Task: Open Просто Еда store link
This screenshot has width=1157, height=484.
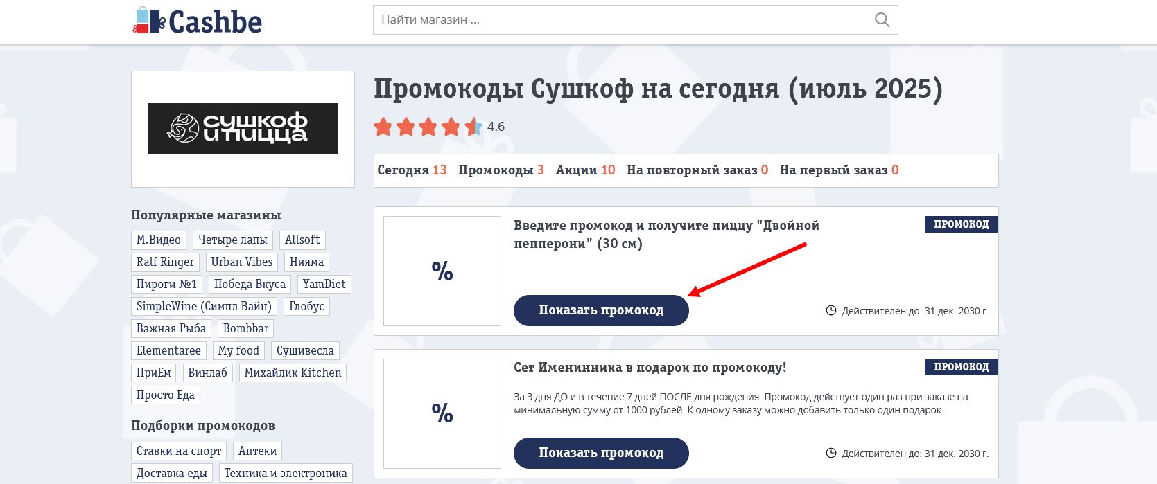Action: click(x=166, y=395)
